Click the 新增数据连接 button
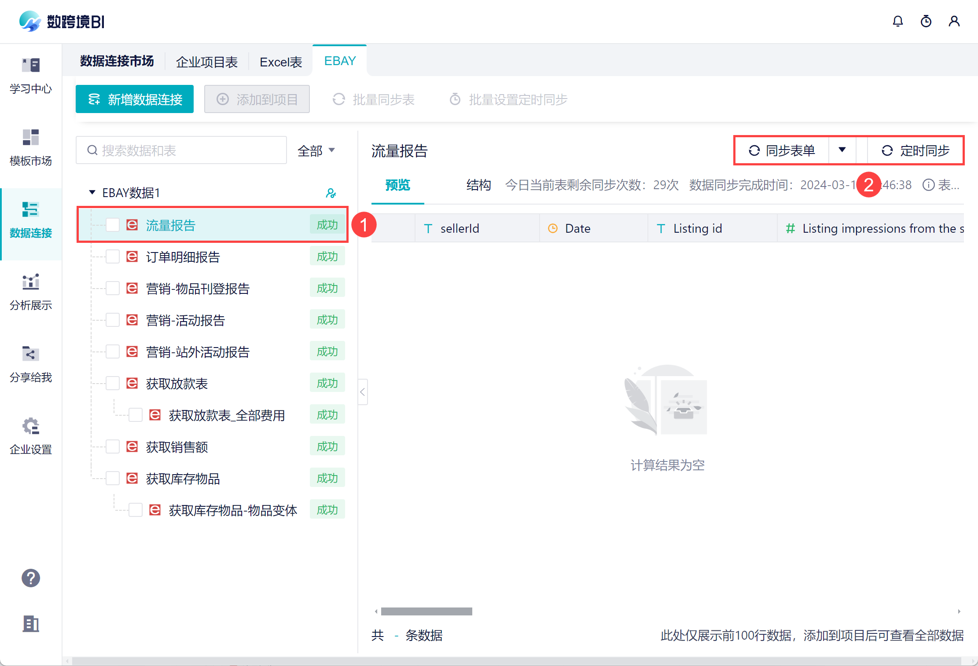The width and height of the screenshot is (978, 666). click(135, 99)
